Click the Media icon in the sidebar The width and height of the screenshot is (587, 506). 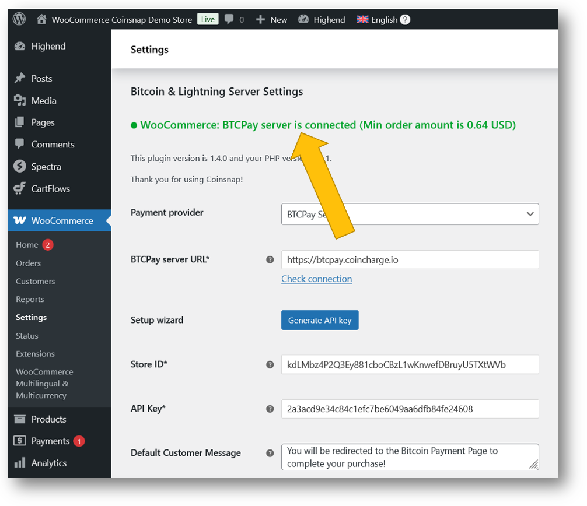(19, 100)
